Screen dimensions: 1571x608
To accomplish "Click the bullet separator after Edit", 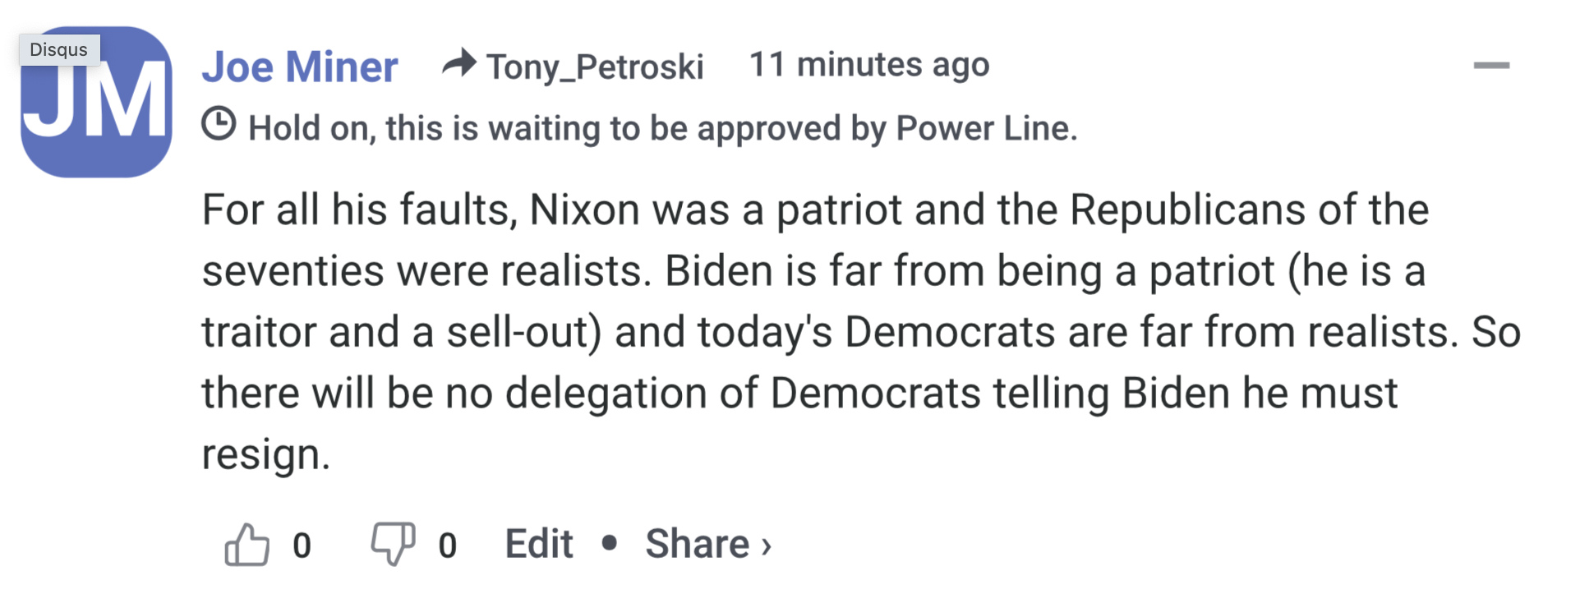I will (x=610, y=542).
